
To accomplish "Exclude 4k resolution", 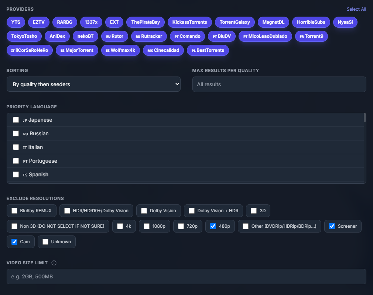I will 120,226.
